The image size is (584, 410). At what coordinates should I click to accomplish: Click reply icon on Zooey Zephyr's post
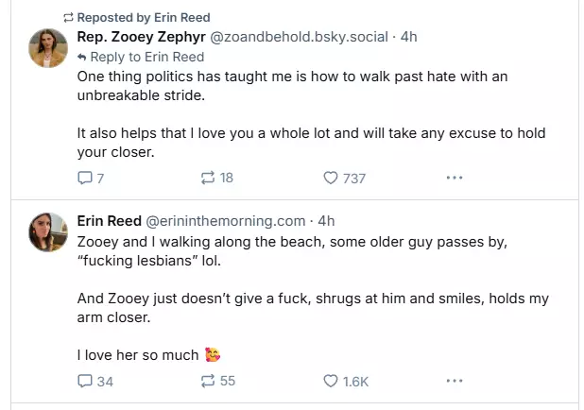pos(85,178)
